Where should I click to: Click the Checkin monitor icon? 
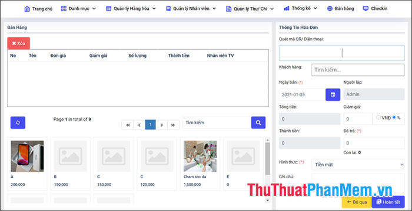tap(366, 9)
